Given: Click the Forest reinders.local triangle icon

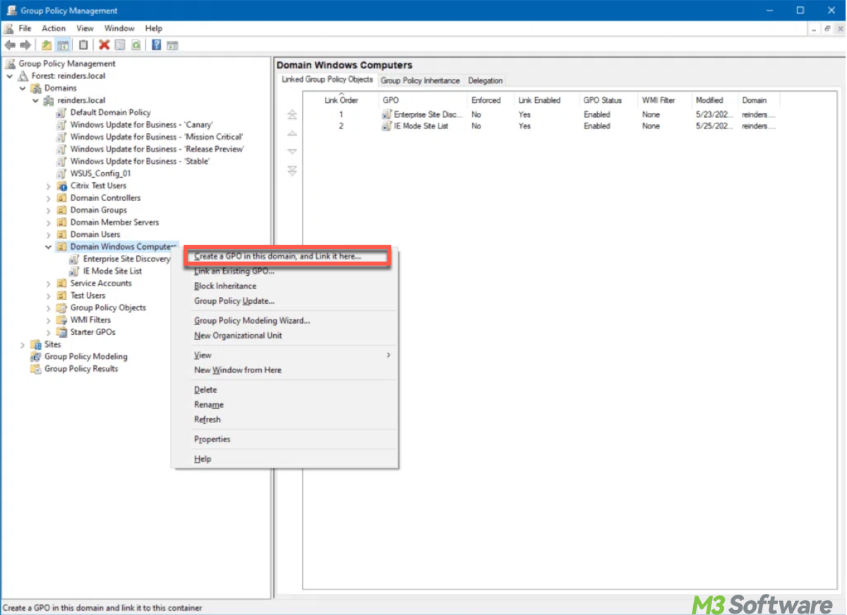Looking at the screenshot, I should (24, 75).
